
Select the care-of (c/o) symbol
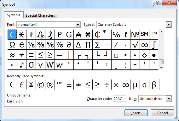tap(116, 35)
